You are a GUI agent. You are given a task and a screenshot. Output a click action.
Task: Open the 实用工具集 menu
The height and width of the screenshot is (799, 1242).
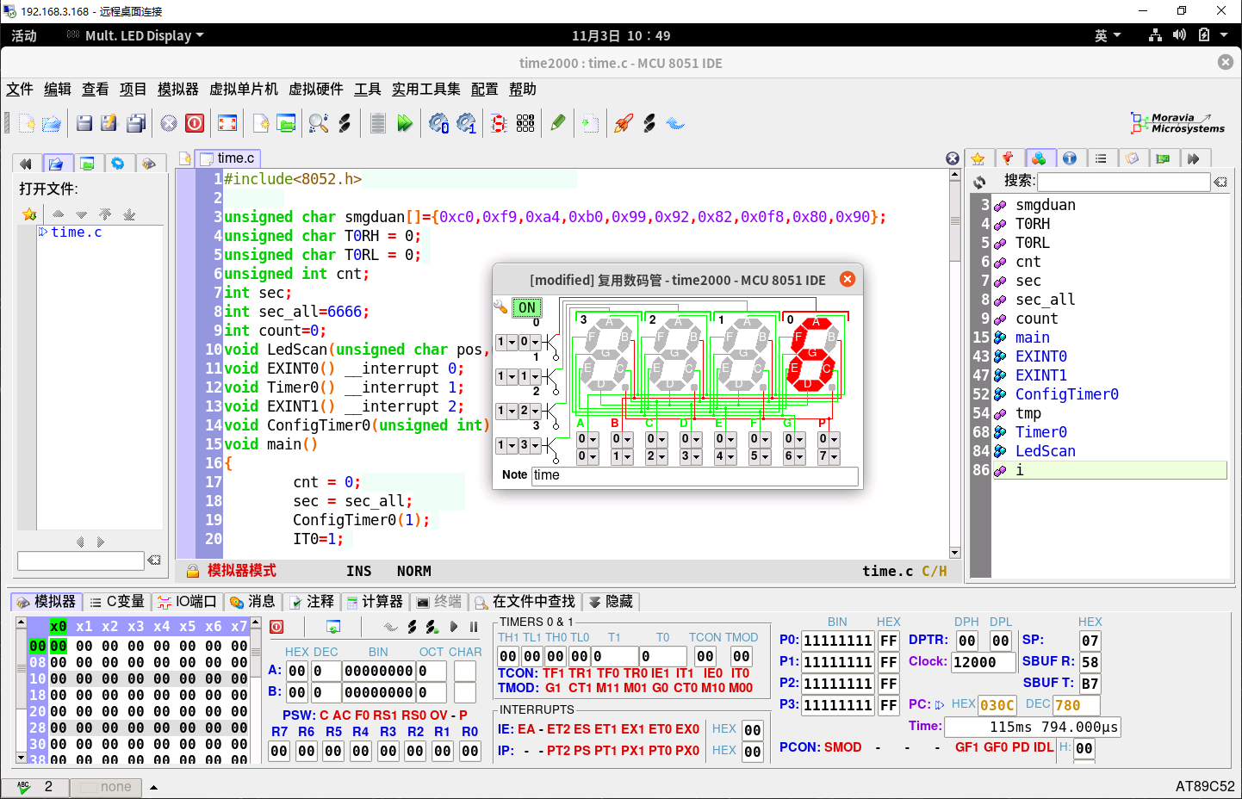pyautogui.click(x=425, y=90)
